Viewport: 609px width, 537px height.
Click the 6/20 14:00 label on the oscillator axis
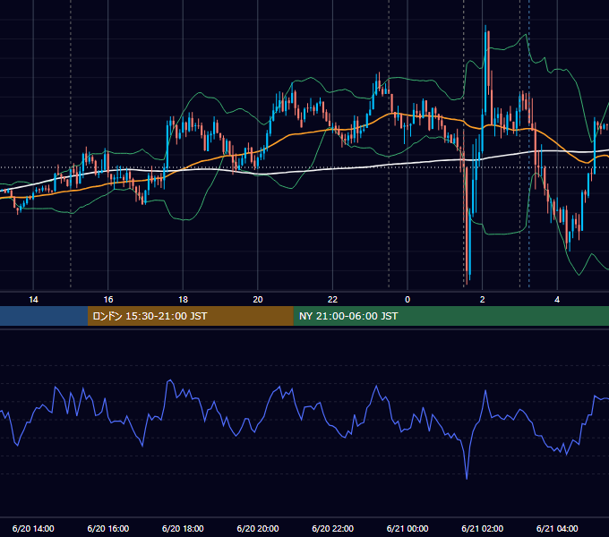[33, 528]
